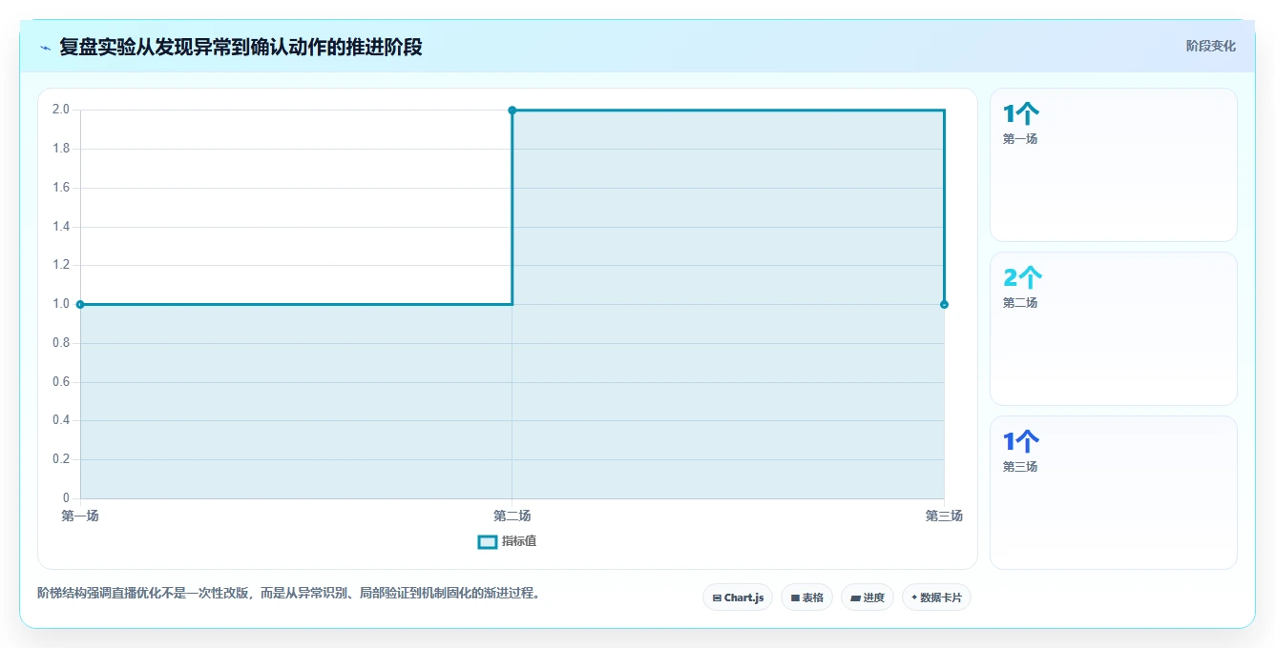Click the 第一场 x-axis label
Image resolution: width=1275 pixels, height=648 pixels.
[x=80, y=516]
